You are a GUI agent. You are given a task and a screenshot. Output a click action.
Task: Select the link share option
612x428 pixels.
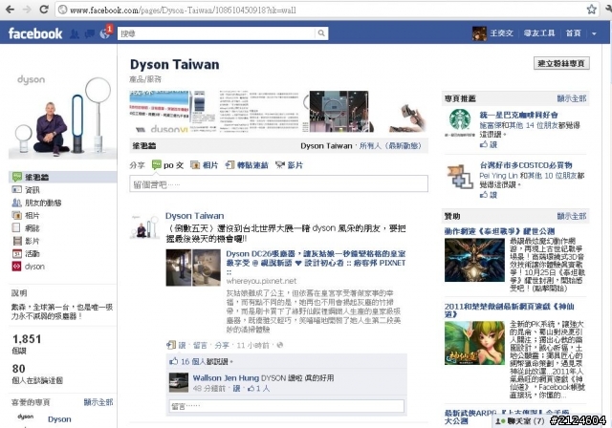247,165
